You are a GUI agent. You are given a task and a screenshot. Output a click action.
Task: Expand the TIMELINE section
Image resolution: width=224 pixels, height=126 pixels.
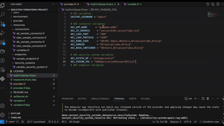tap(16, 118)
